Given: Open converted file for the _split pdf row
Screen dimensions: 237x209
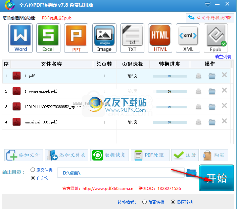Looking at the screenshot, I should coord(198,107).
